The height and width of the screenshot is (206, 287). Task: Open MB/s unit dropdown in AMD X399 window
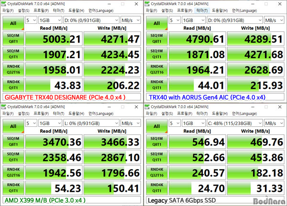coord(131,123)
